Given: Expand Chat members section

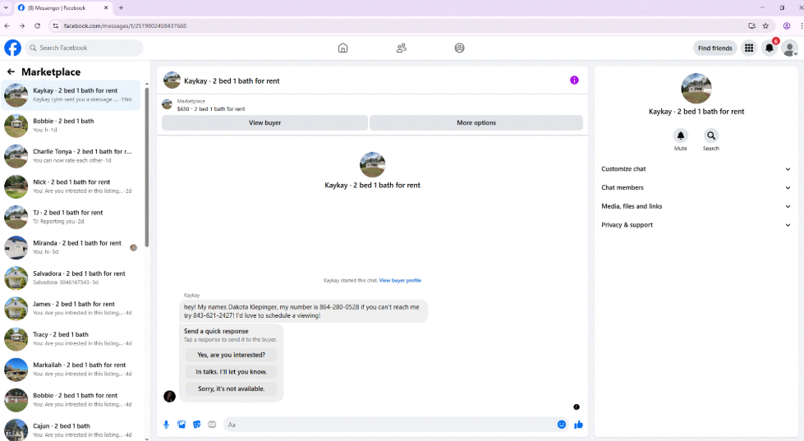Looking at the screenshot, I should tap(696, 188).
